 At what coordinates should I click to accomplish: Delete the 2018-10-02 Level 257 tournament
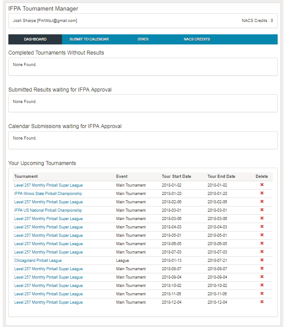point(262,285)
